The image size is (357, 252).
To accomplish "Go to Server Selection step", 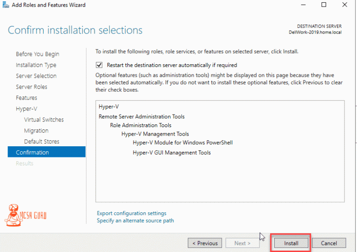I will [x=36, y=76].
